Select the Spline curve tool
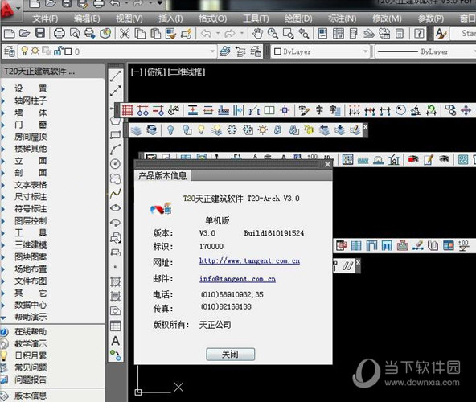 point(115,194)
